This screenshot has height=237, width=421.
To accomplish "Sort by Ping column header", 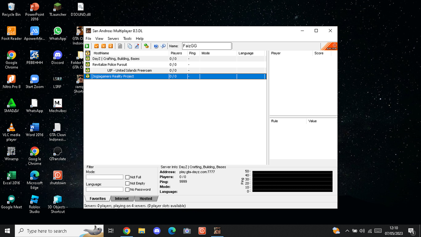I will tap(194, 53).
